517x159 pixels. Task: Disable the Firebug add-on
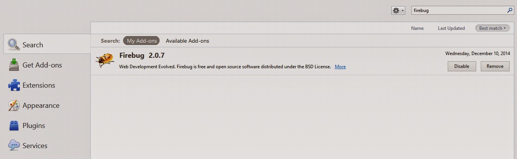tap(462, 66)
